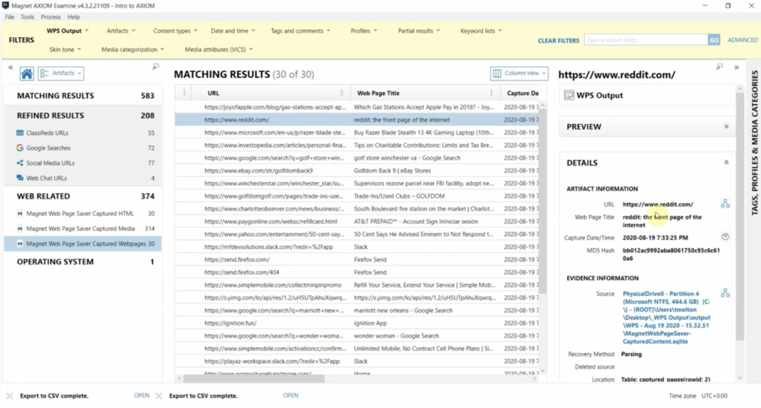
Task: Click OPEN for second CSV export
Action: (x=291, y=395)
